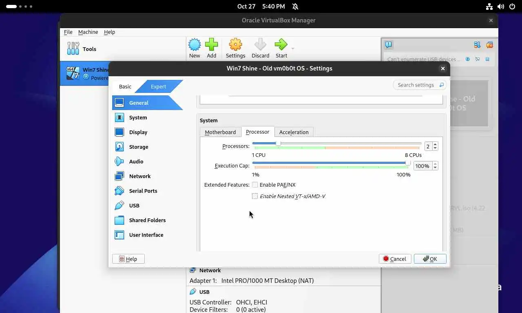Click the network status icon in top bar
522x313 pixels.
pyautogui.click(x=489, y=6)
